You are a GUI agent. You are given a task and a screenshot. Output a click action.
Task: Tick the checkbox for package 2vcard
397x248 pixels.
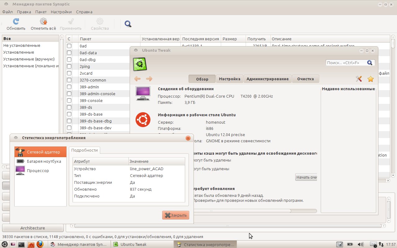tap(69, 73)
